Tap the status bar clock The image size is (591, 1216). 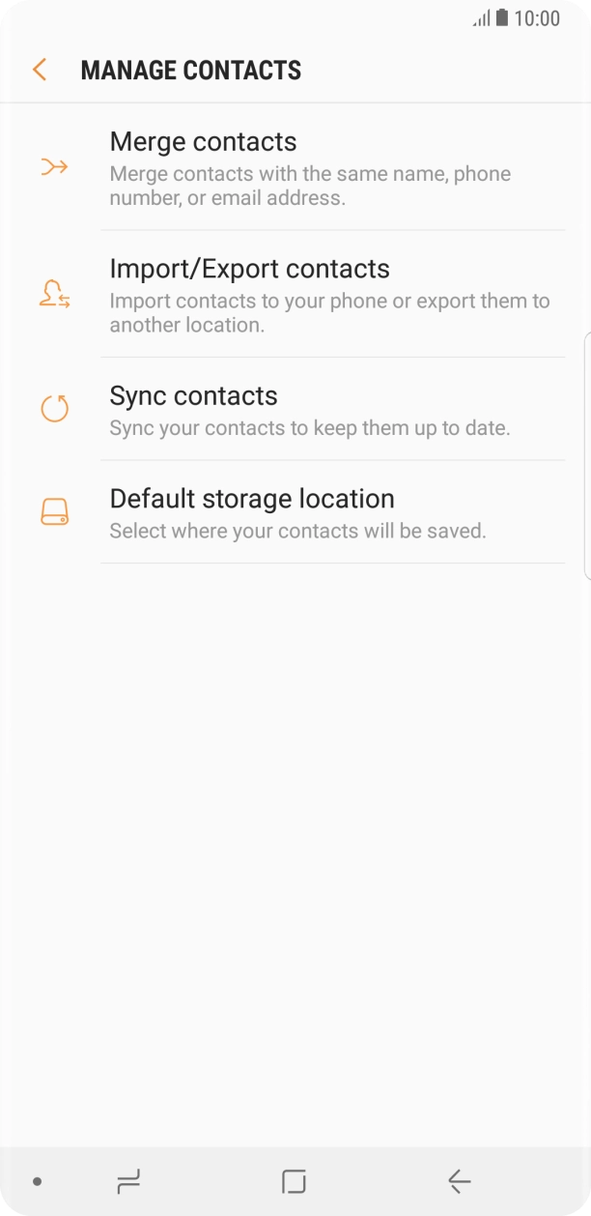537,18
